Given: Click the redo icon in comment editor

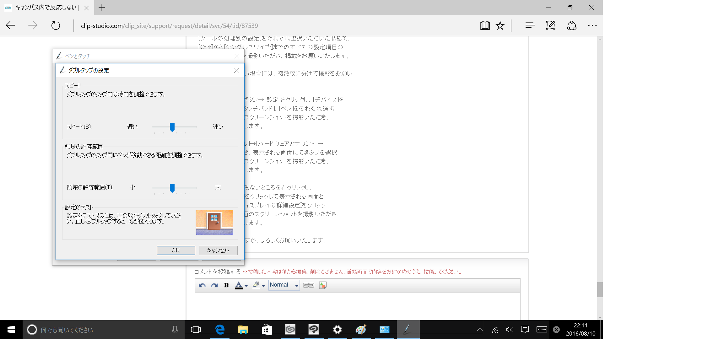Looking at the screenshot, I should (214, 285).
